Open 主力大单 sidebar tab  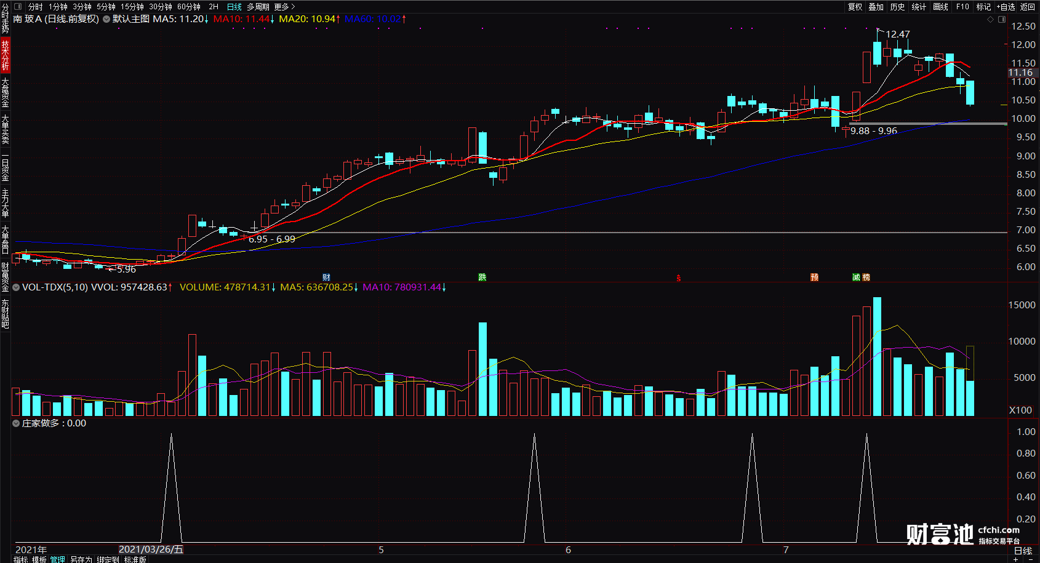point(5,203)
